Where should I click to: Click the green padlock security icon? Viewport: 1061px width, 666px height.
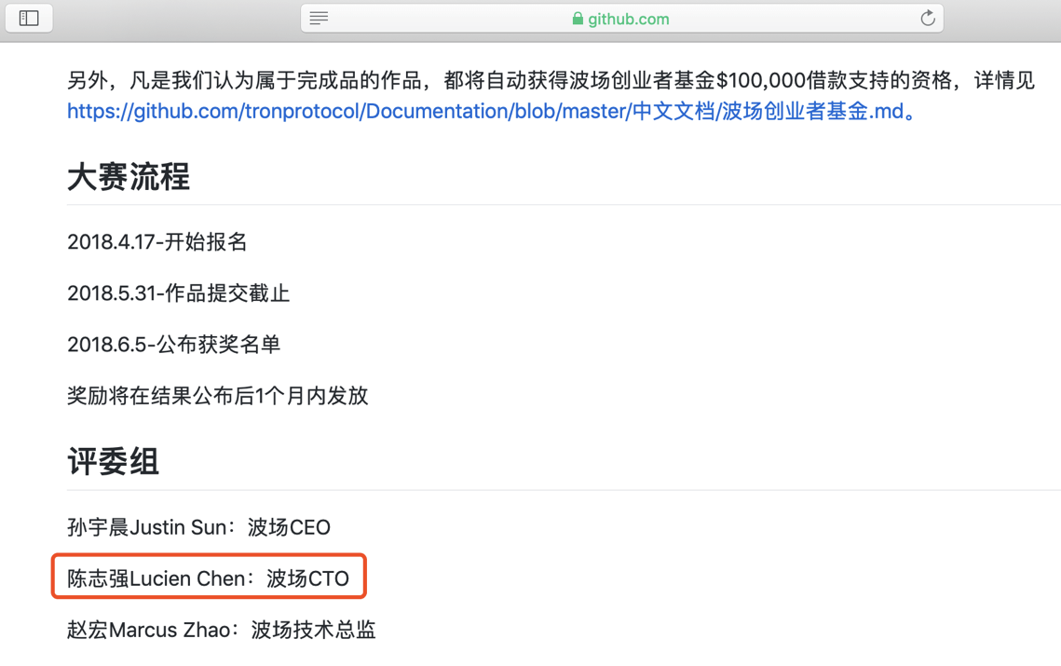coord(578,19)
